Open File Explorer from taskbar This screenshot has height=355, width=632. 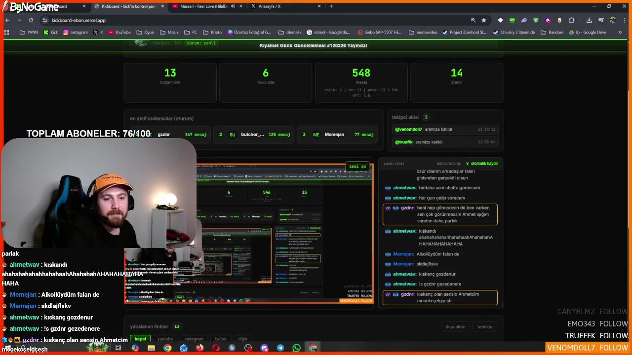tap(151, 348)
